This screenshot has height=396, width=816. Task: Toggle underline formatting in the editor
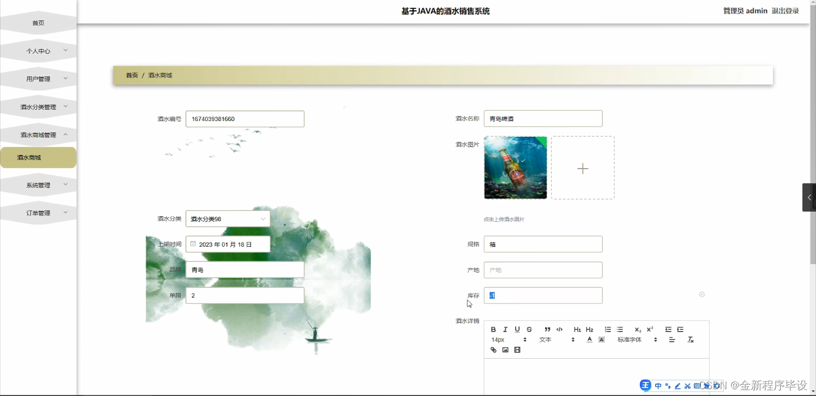point(517,329)
